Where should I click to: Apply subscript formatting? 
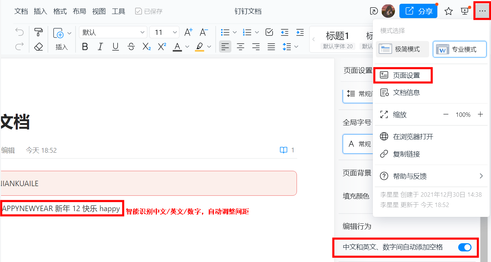pos(146,47)
